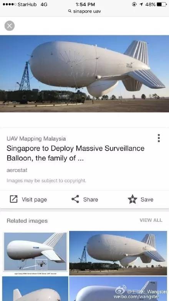Image resolution: width=169 pixels, height=301 pixels.
Task: Open the main aerostat balloon image
Action: [84, 73]
